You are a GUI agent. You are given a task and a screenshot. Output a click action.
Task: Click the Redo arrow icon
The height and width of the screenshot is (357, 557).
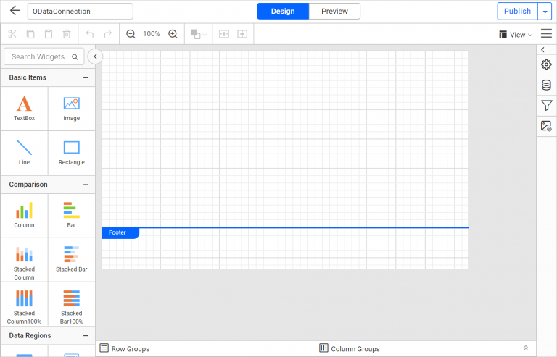[x=107, y=34]
